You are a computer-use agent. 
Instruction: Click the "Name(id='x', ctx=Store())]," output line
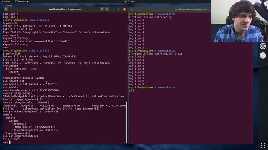pos(36,127)
